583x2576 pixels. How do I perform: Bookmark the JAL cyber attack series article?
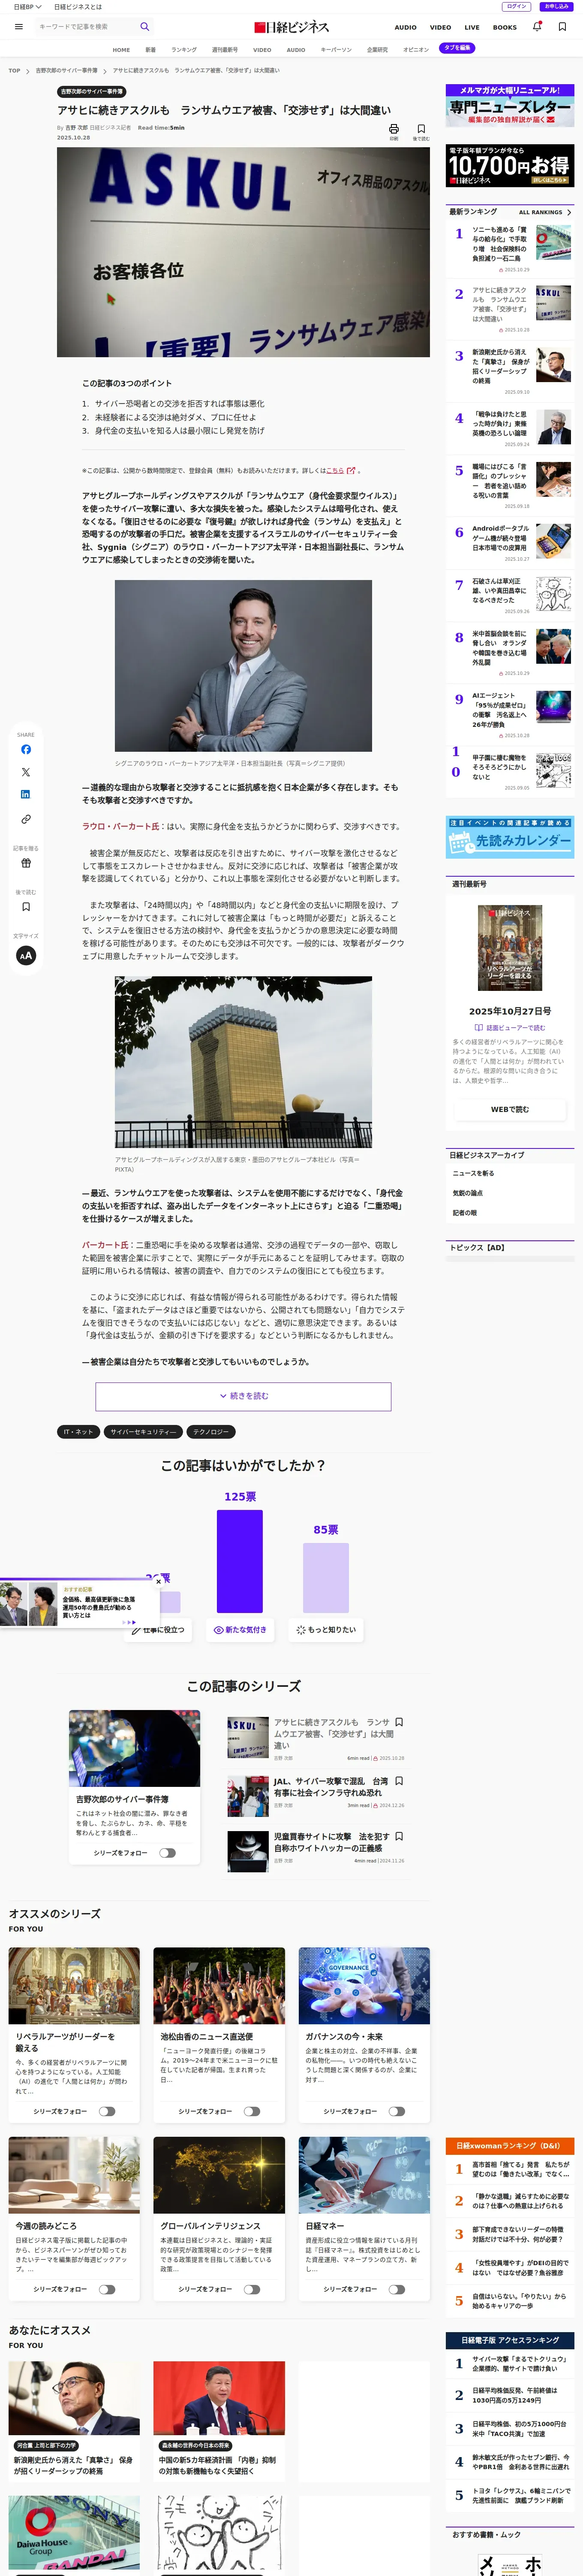click(400, 1781)
